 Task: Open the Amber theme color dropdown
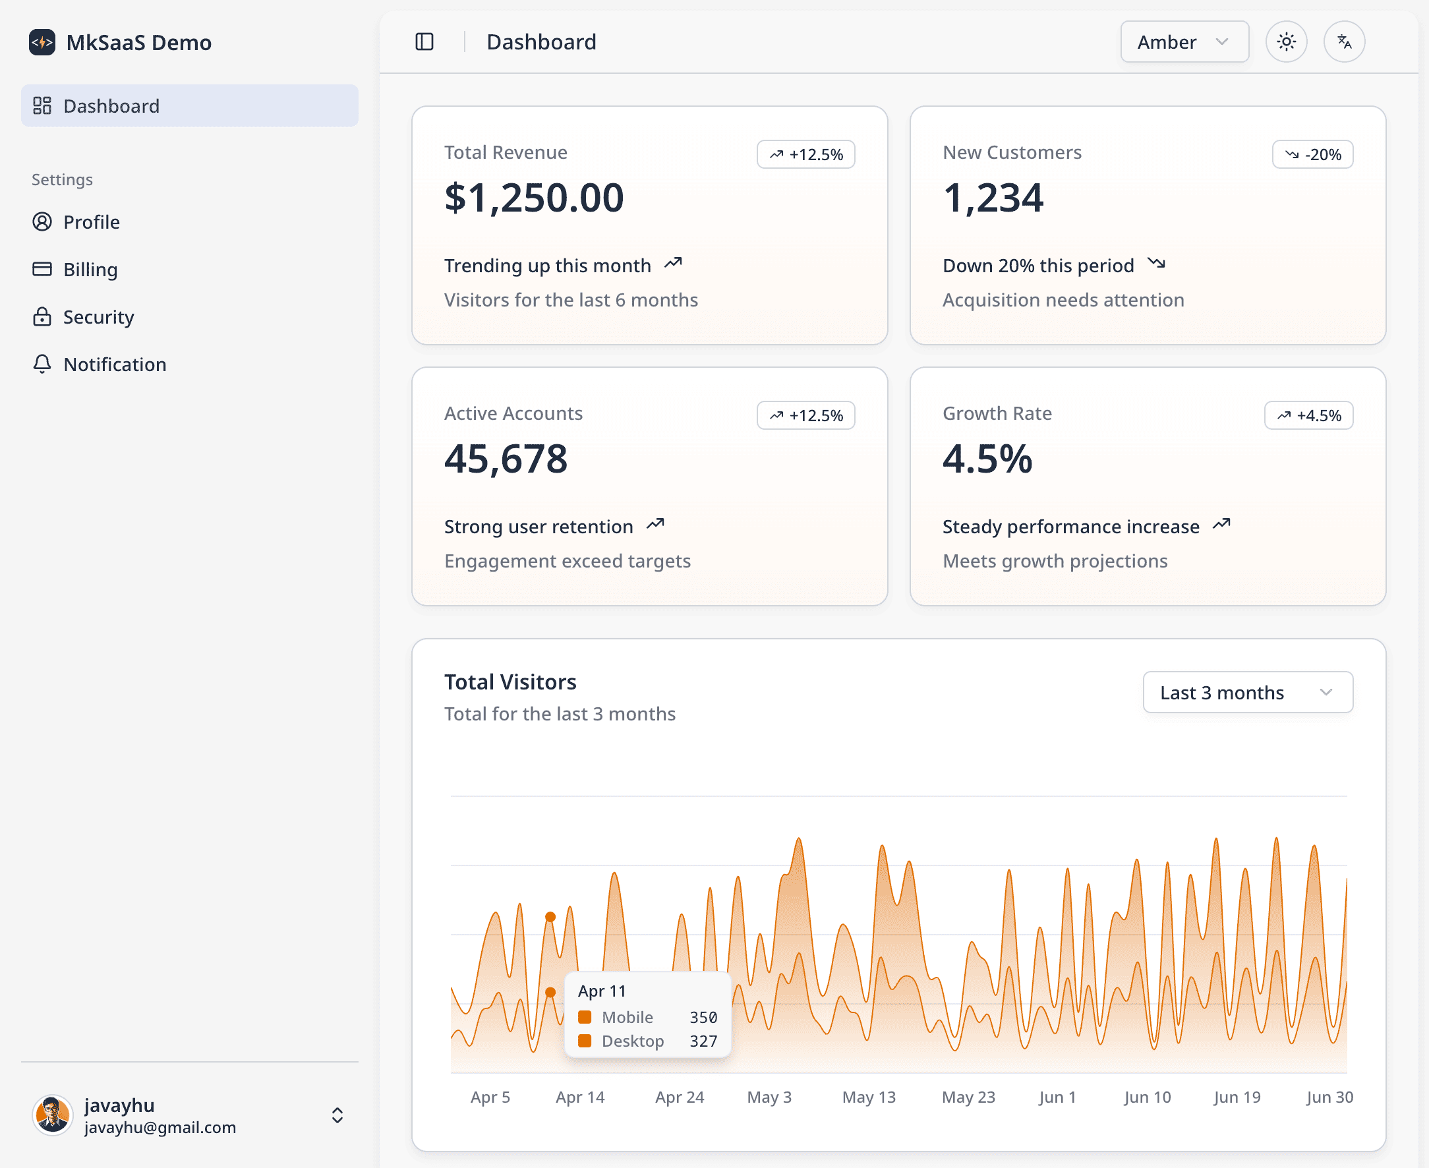pyautogui.click(x=1183, y=42)
